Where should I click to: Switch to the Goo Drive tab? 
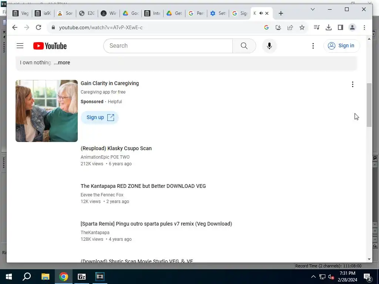click(131, 13)
